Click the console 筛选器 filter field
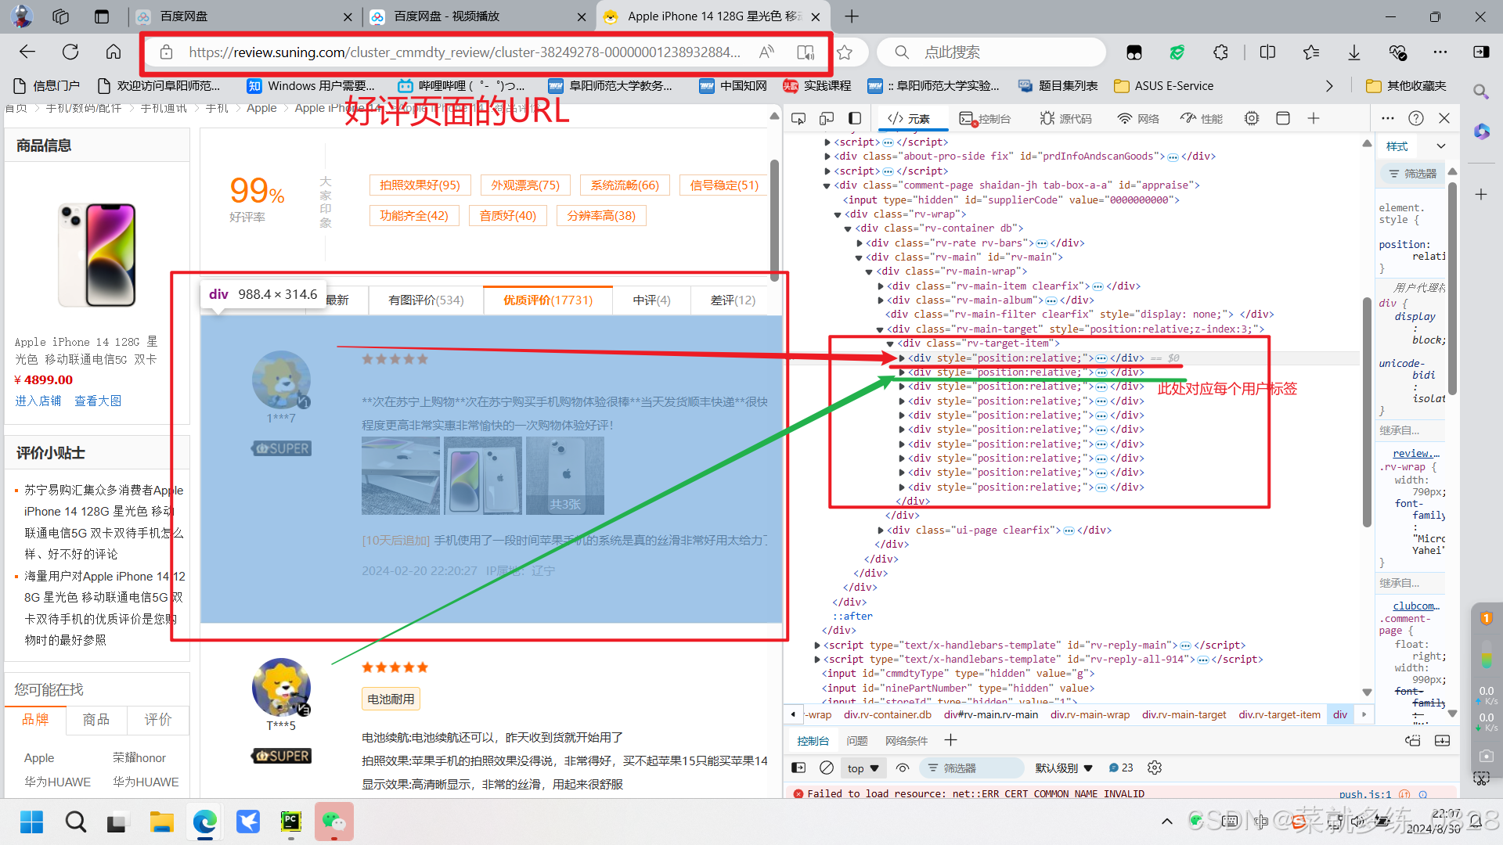This screenshot has height=845, width=1503. pos(972,768)
